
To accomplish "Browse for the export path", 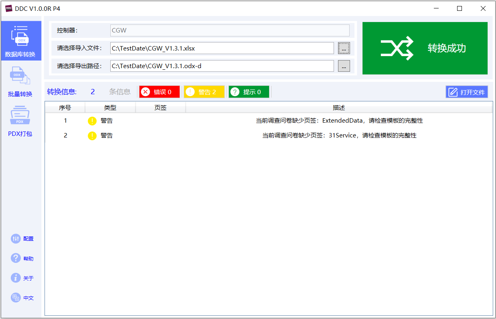I will [344, 66].
